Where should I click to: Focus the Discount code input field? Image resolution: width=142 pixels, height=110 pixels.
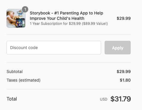coord(54,48)
